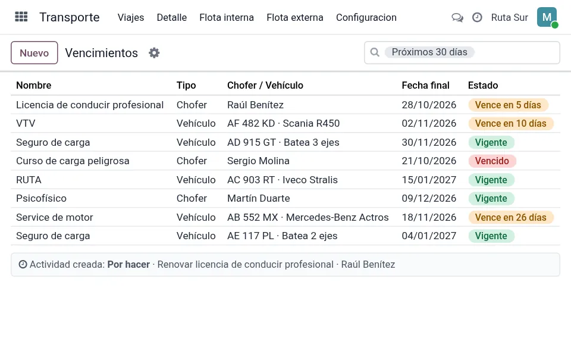Select Martín Duarte cell
The height and width of the screenshot is (357, 571).
click(x=259, y=199)
